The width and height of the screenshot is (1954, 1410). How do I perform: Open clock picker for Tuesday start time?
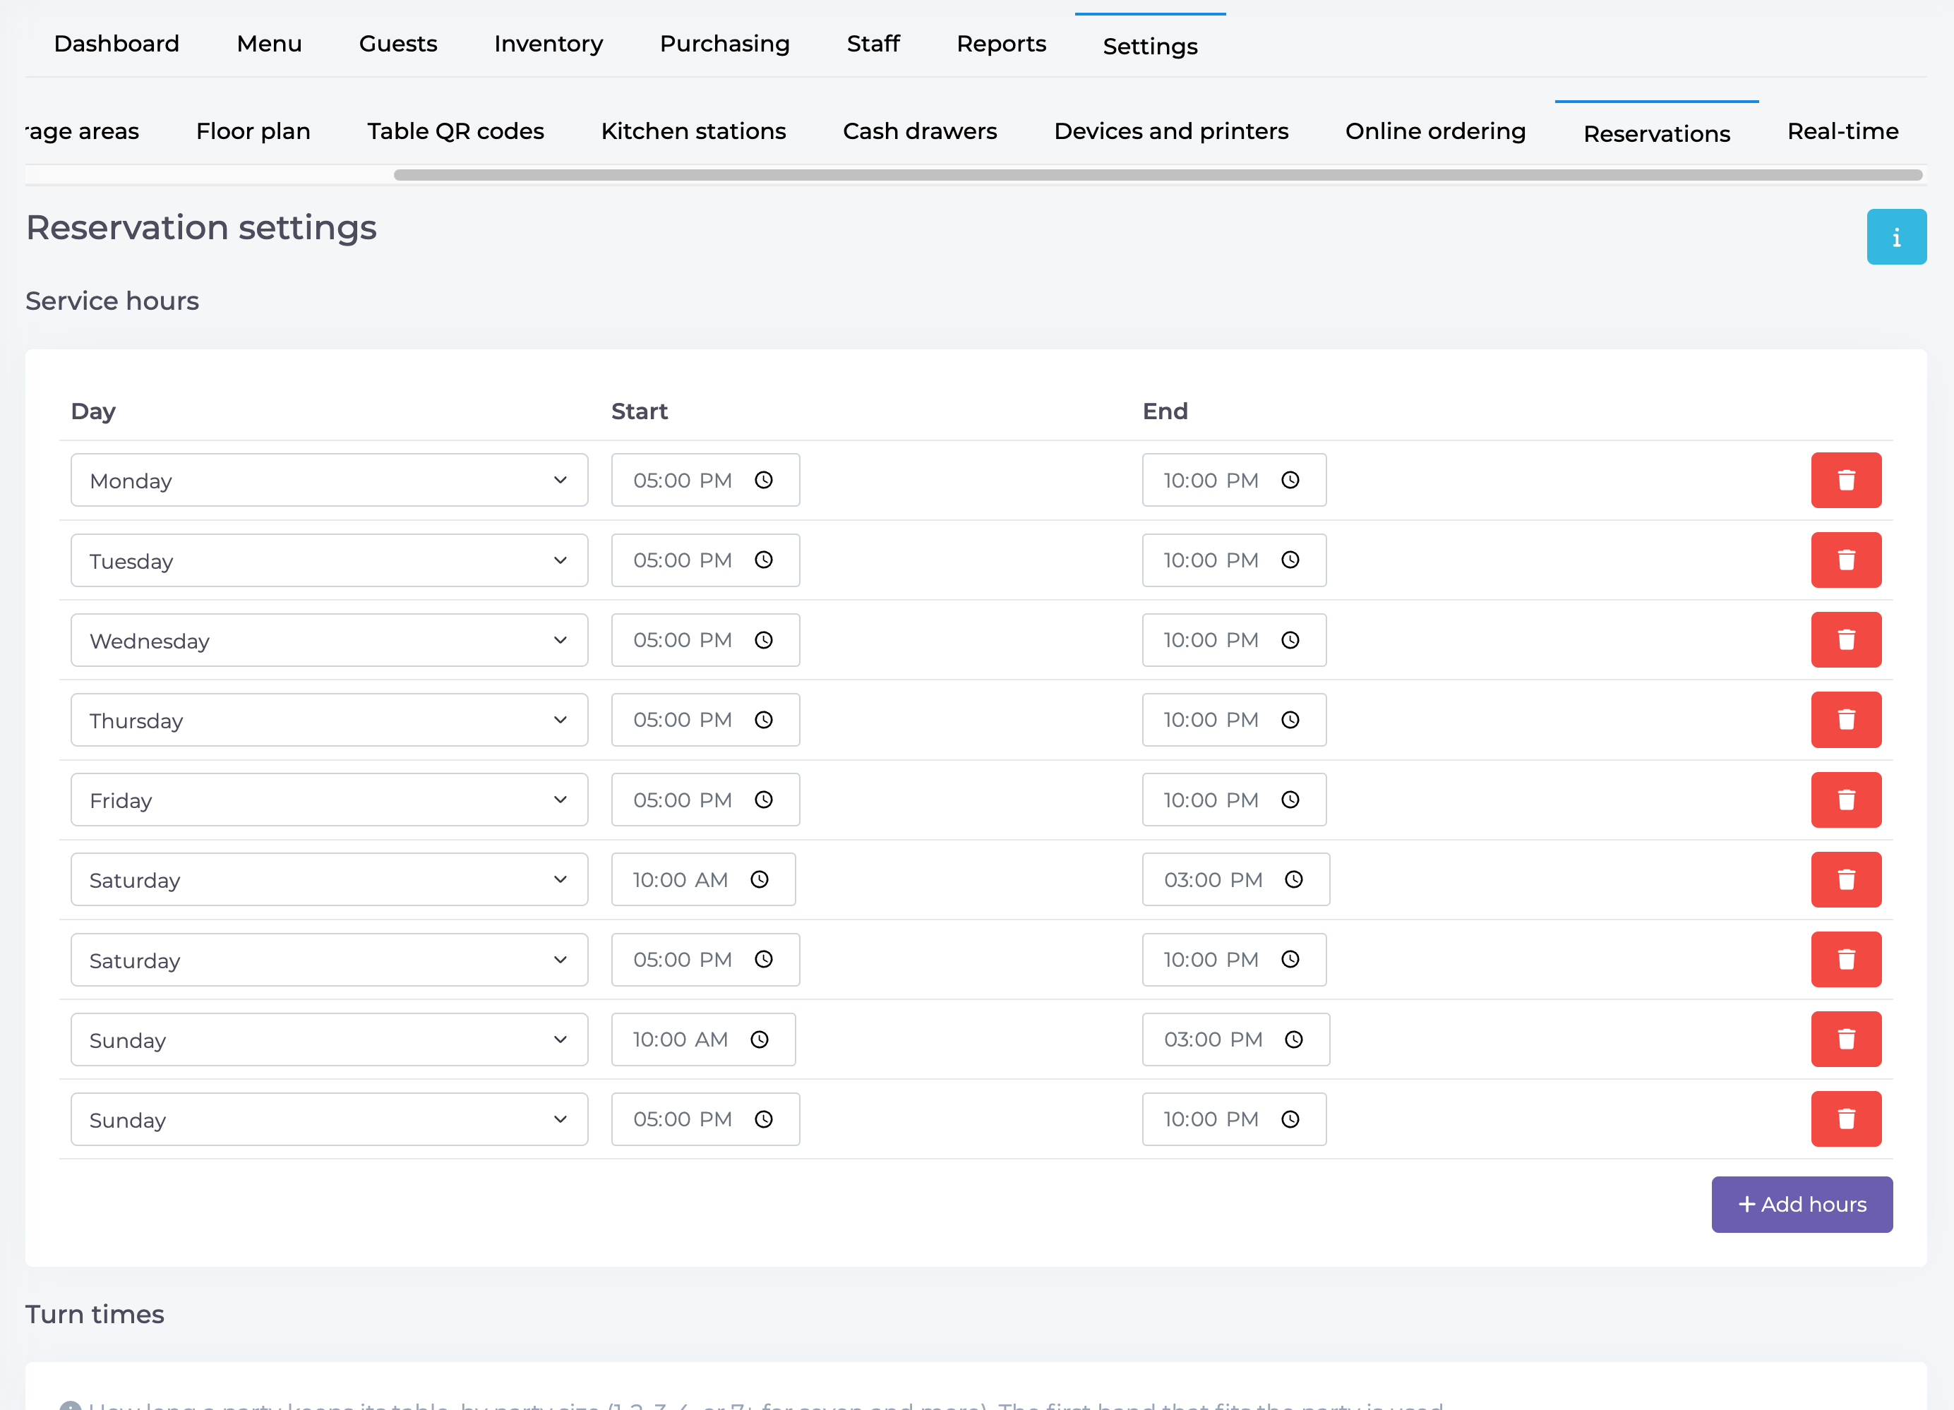coord(763,560)
